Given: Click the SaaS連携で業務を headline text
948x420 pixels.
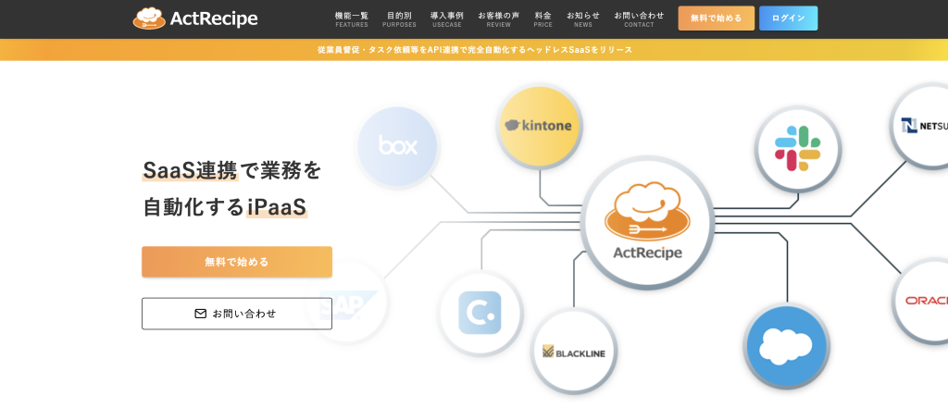Looking at the screenshot, I should (232, 170).
